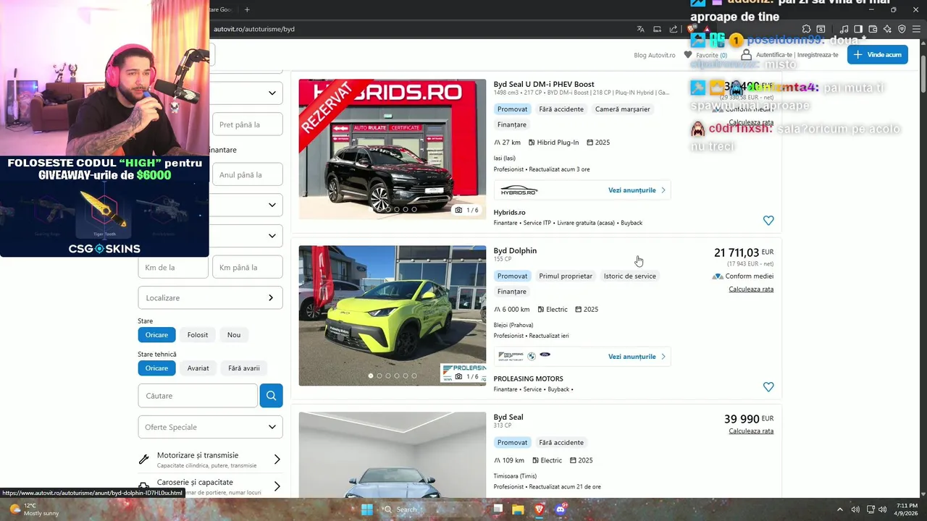The image size is (927, 521).
Task: Open the Localizare selector
Action: pyautogui.click(x=210, y=297)
